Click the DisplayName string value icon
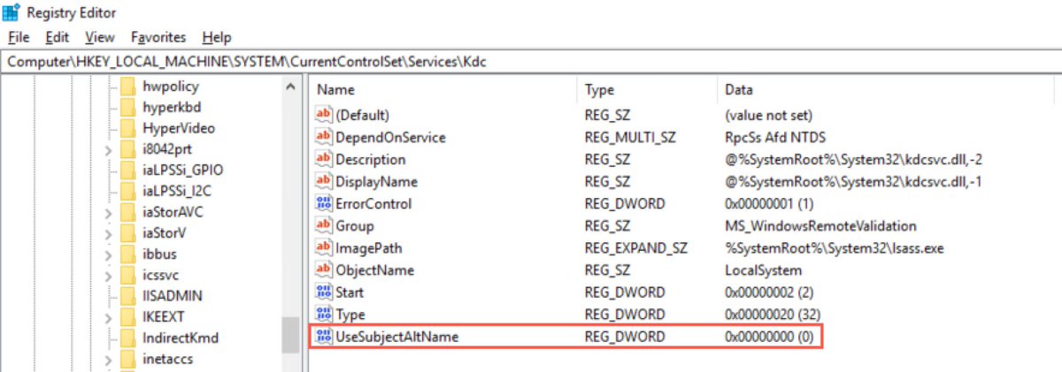 pos(324,181)
